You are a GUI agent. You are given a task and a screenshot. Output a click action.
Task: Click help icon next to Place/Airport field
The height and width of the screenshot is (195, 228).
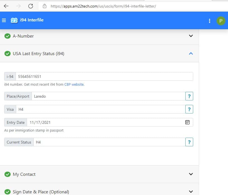tap(189, 96)
